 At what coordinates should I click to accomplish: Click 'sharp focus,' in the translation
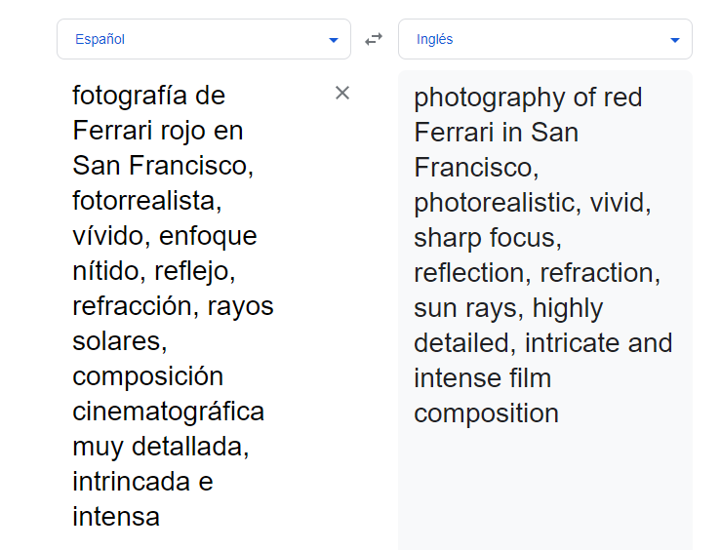[x=488, y=238]
